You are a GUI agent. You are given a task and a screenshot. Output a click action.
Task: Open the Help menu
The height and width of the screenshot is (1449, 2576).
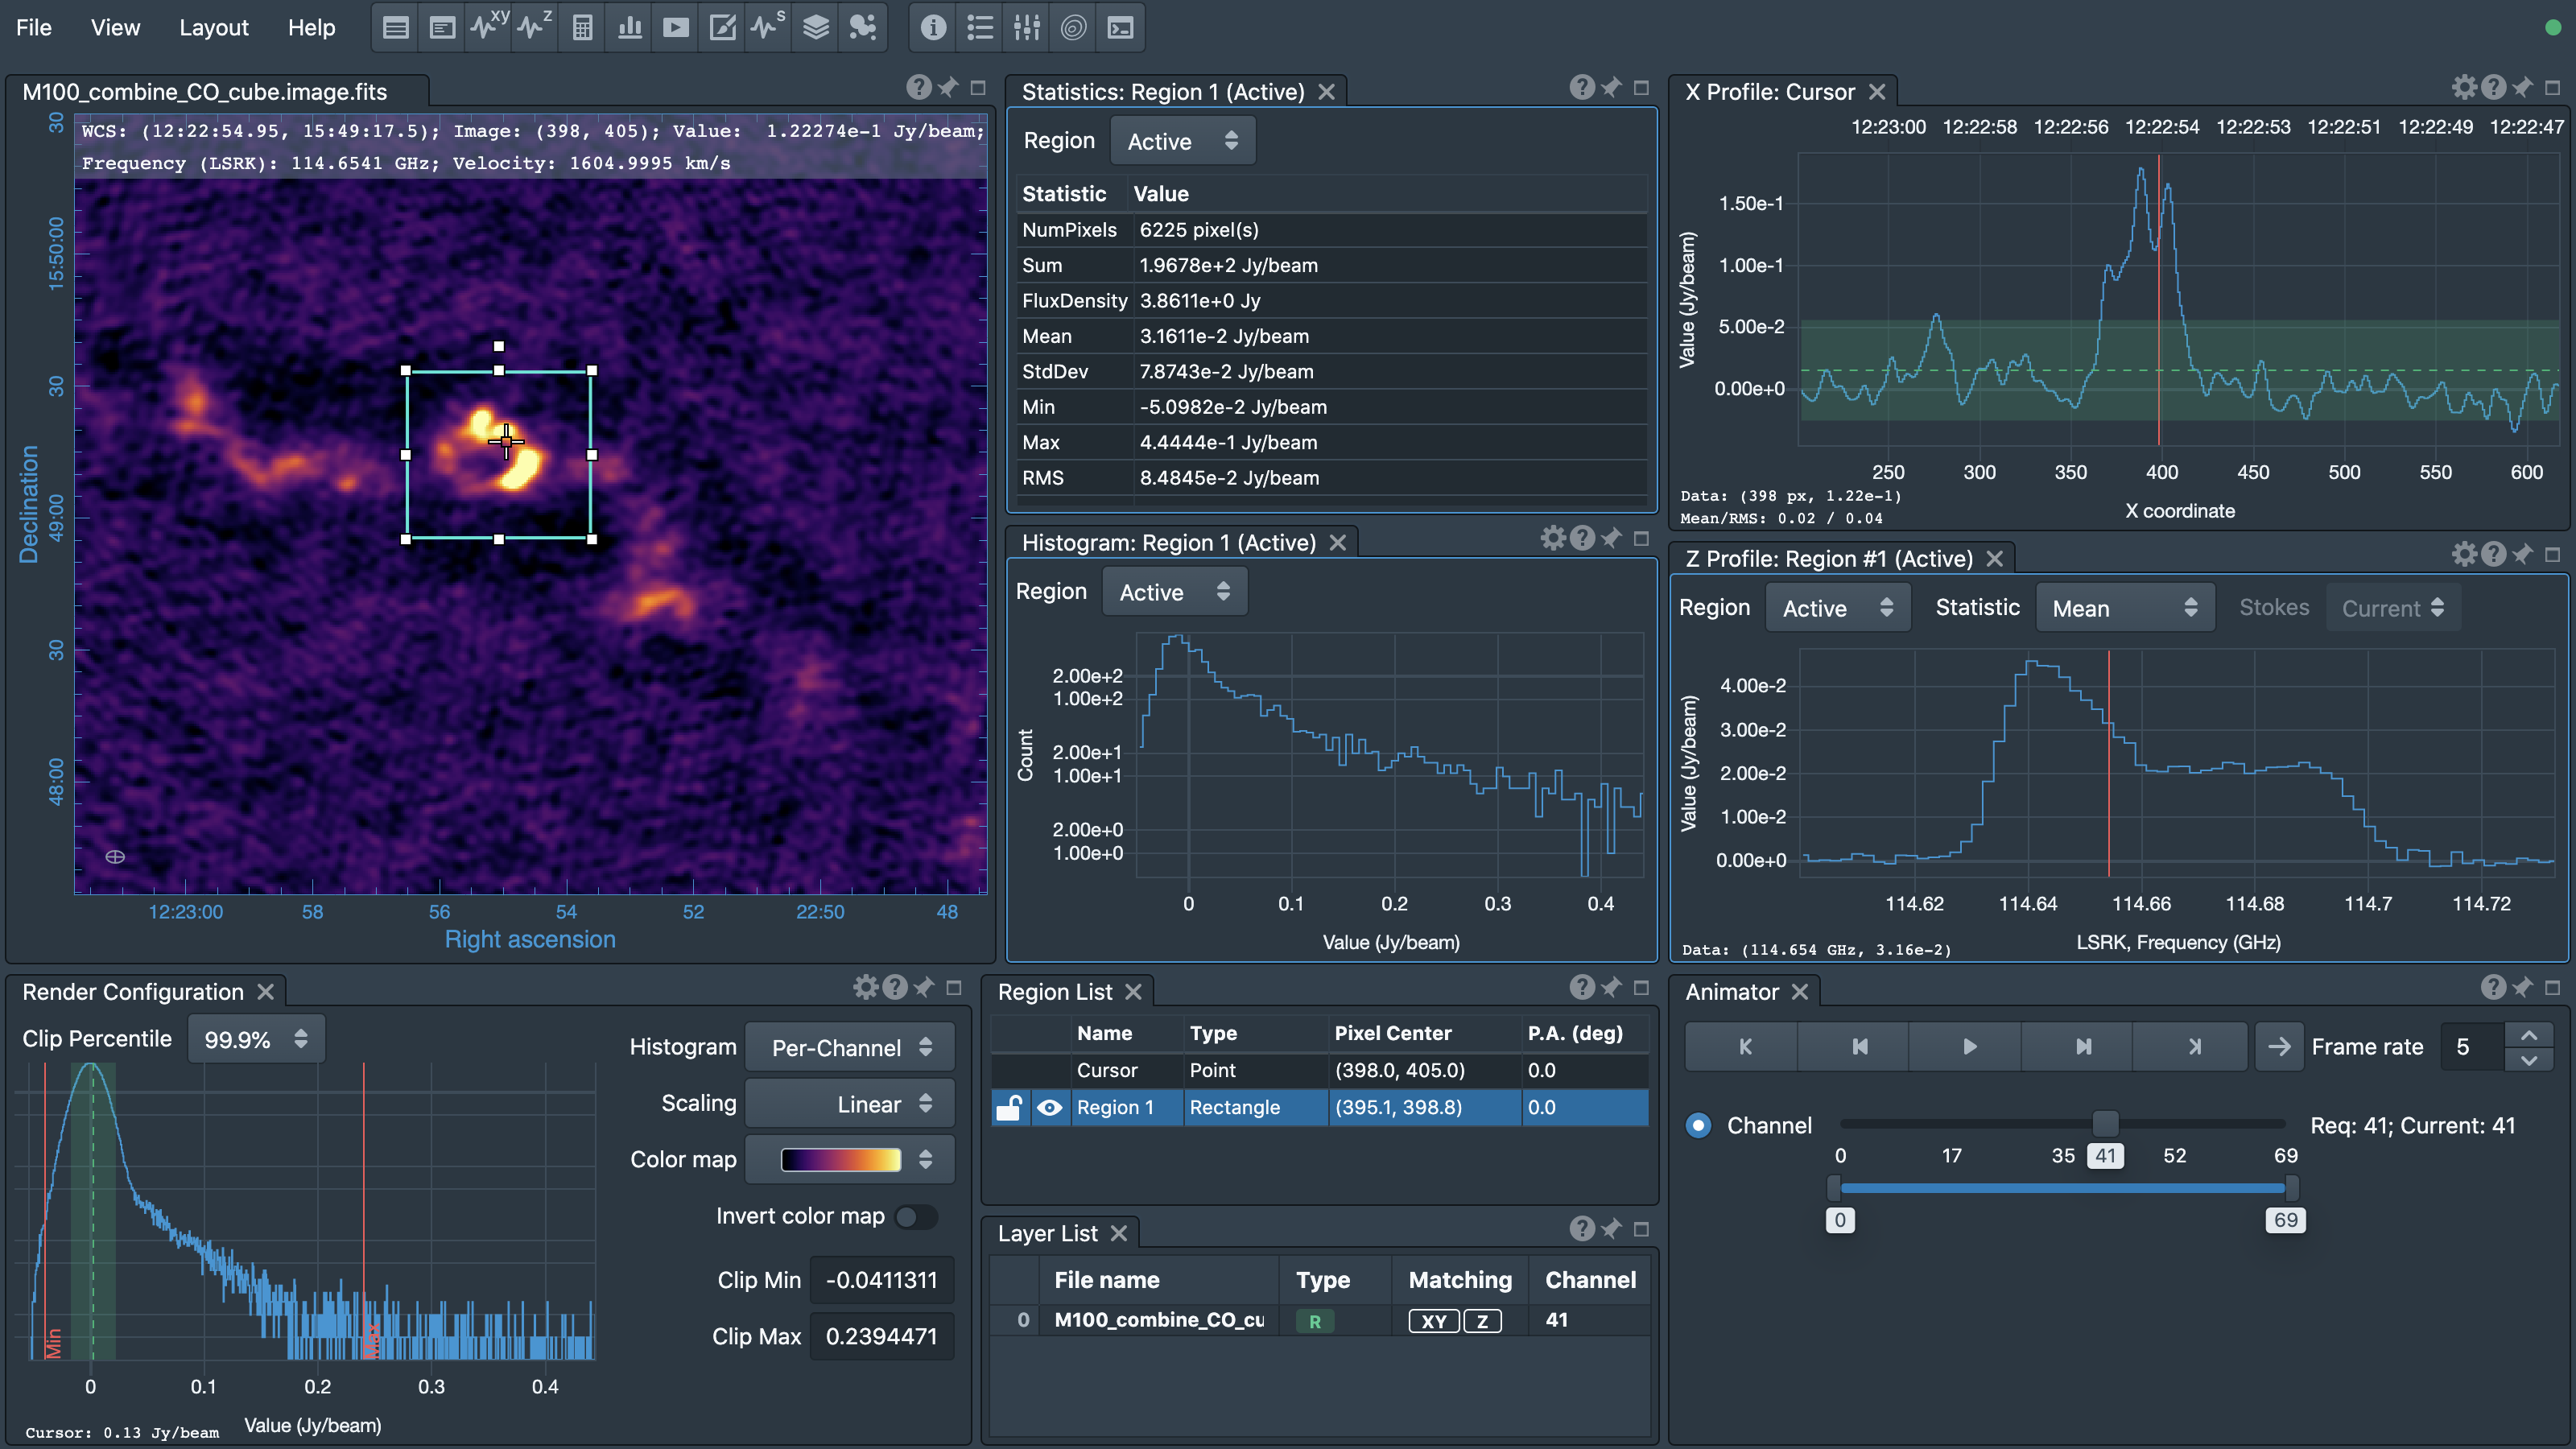(312, 28)
